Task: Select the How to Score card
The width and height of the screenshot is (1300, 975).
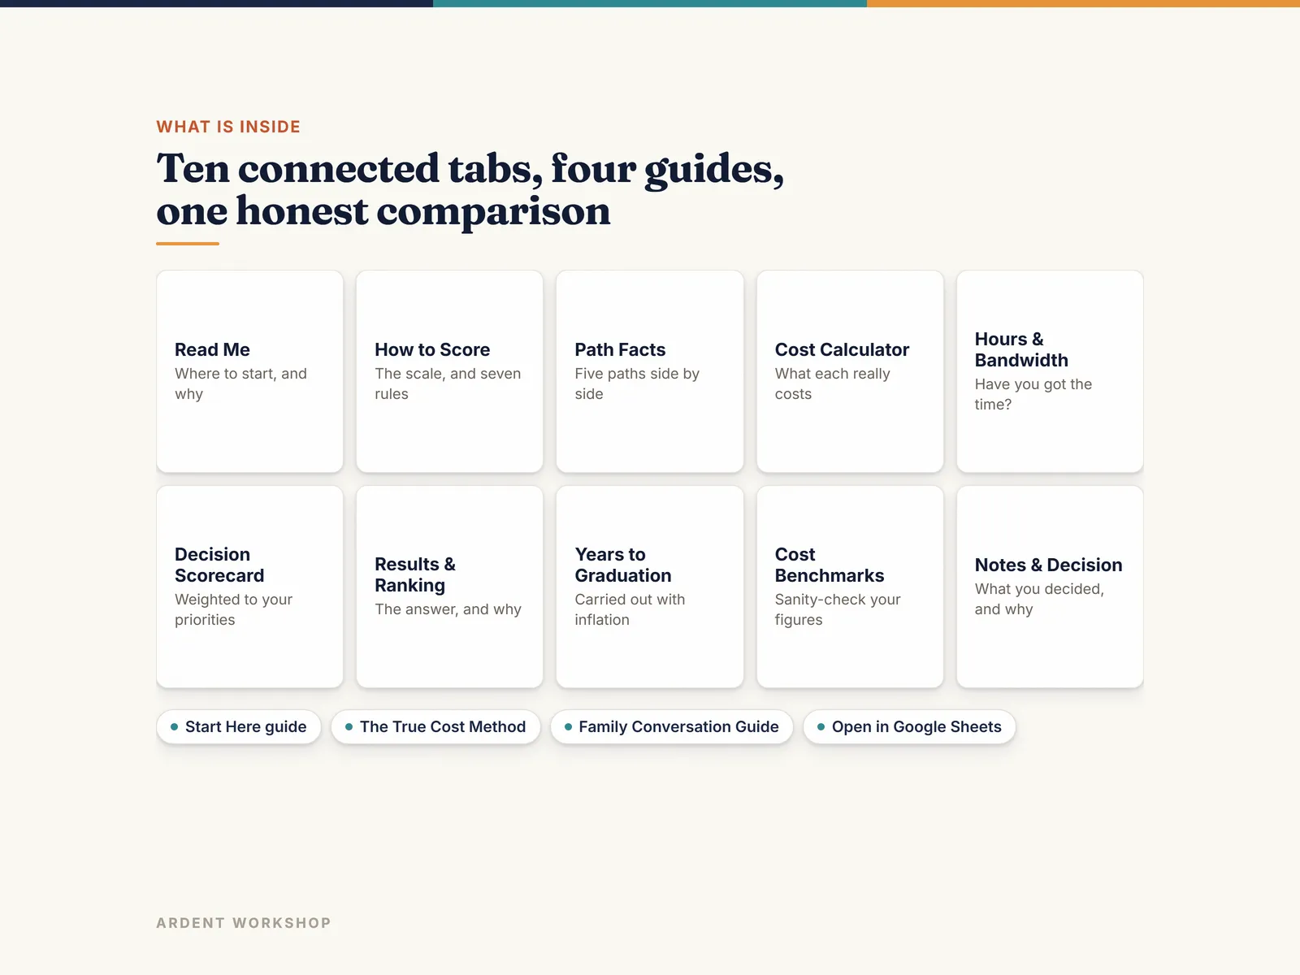Action: [x=449, y=371]
